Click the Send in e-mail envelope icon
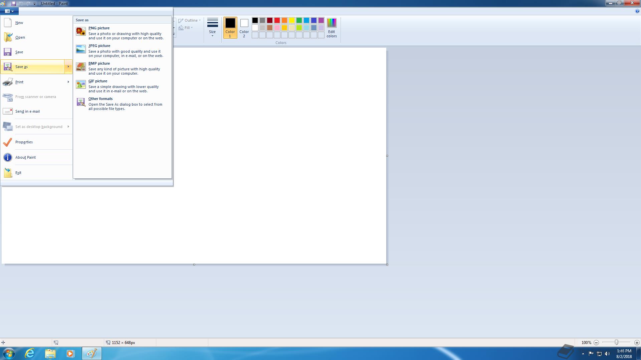This screenshot has width=641, height=360. click(8, 111)
